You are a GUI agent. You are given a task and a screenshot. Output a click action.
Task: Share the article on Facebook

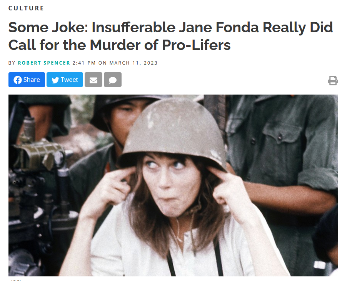click(27, 80)
